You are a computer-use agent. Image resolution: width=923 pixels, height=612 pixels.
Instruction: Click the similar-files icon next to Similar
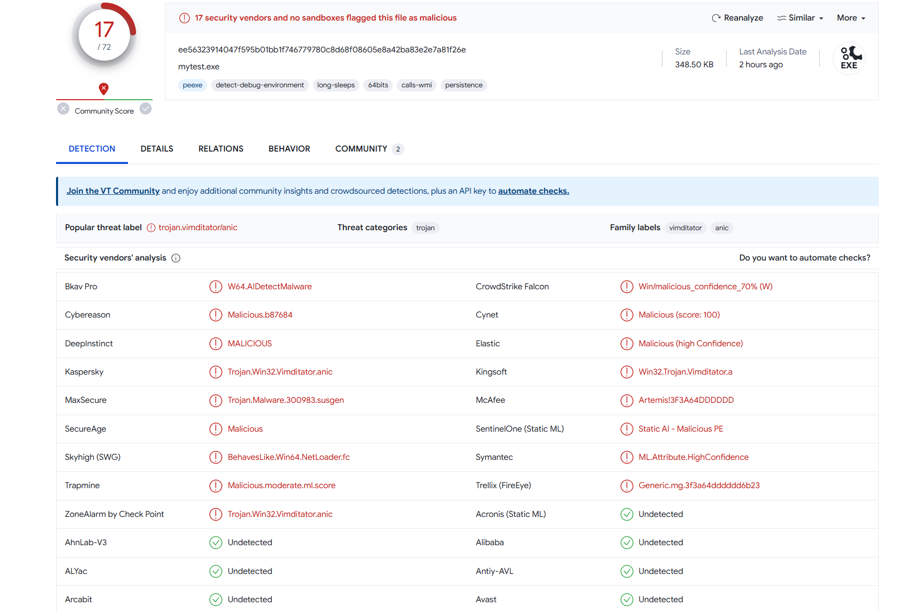(x=781, y=18)
